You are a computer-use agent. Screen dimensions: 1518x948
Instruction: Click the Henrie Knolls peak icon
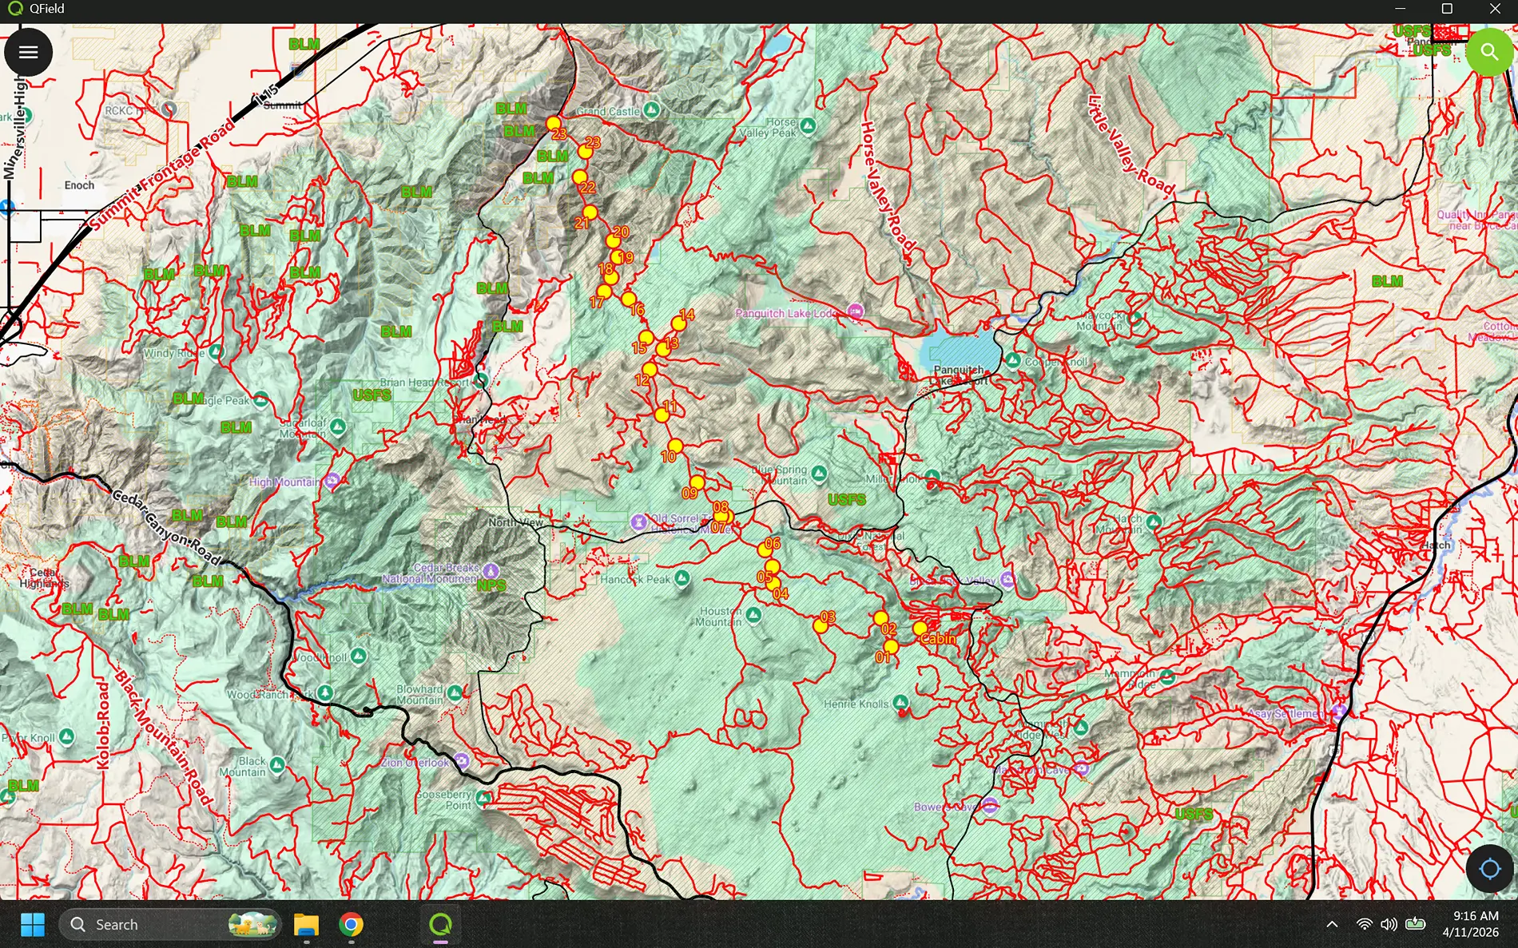900,702
